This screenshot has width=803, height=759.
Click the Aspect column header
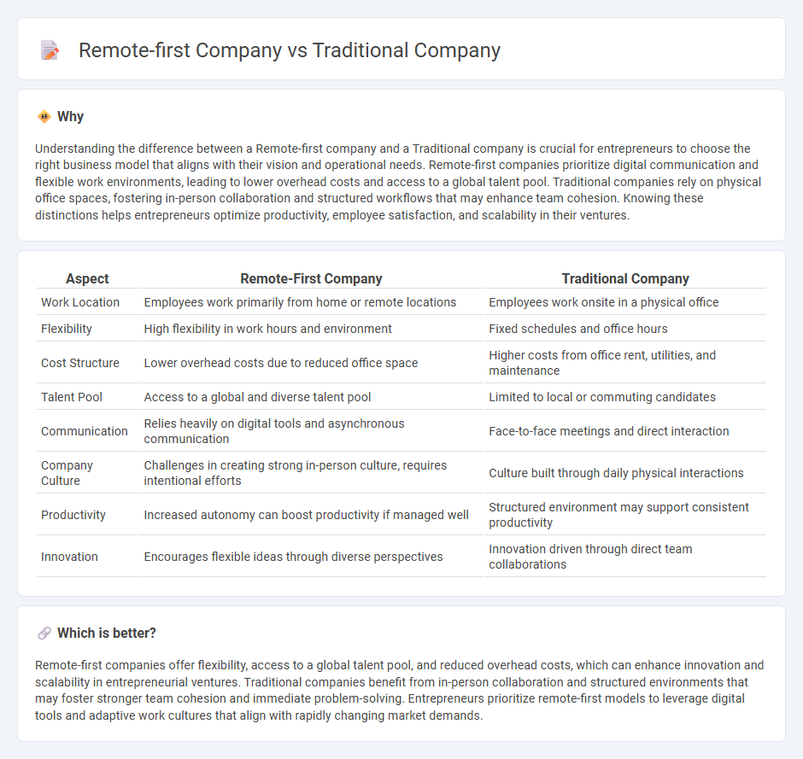tap(87, 278)
